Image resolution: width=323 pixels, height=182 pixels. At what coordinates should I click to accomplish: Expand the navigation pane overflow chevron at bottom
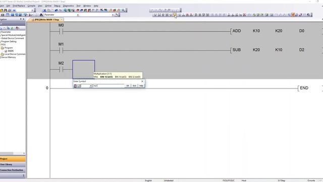24,175
